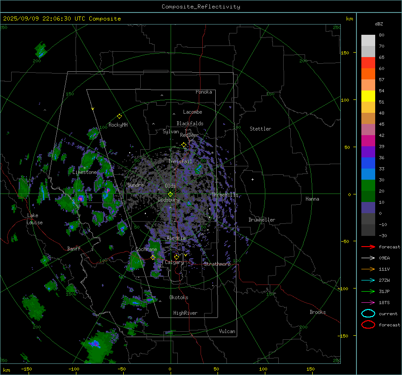Click the Lacombe city label

pyautogui.click(x=193, y=112)
